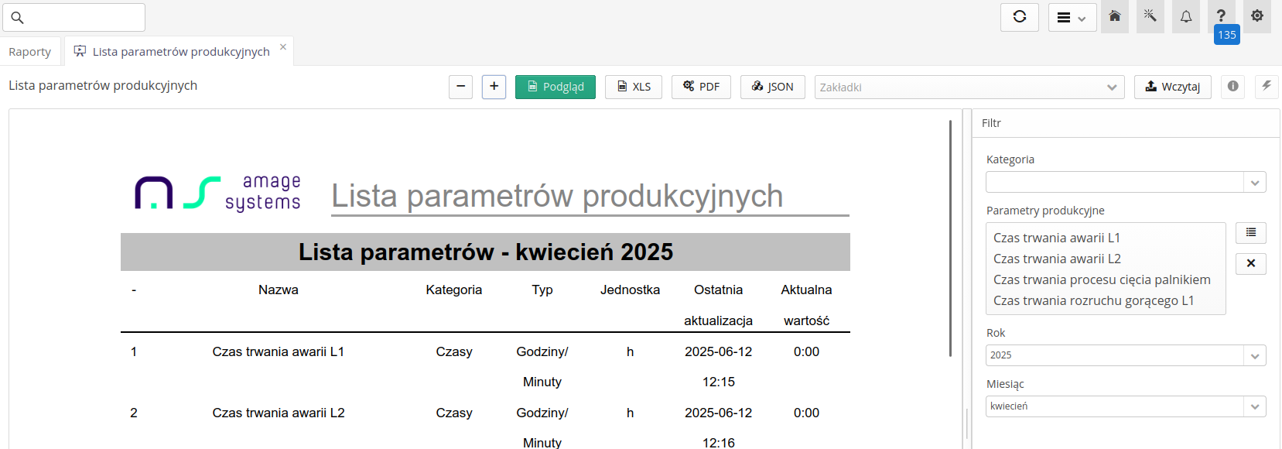Image resolution: width=1282 pixels, height=449 pixels.
Task: Open the help question mark icon
Action: pos(1221,16)
